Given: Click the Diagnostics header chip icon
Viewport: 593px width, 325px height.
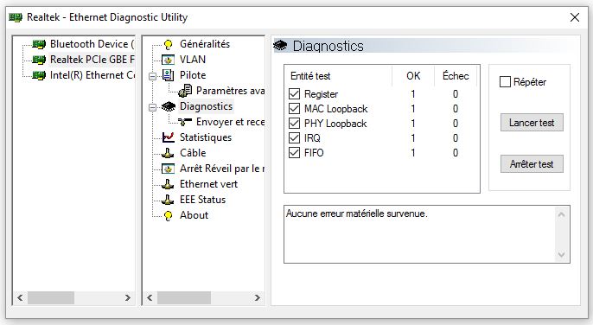Looking at the screenshot, I should (x=280, y=46).
